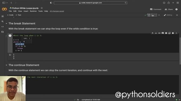181x101 pixels.
Task: Open the Insert menu
Action: pos(26,11)
